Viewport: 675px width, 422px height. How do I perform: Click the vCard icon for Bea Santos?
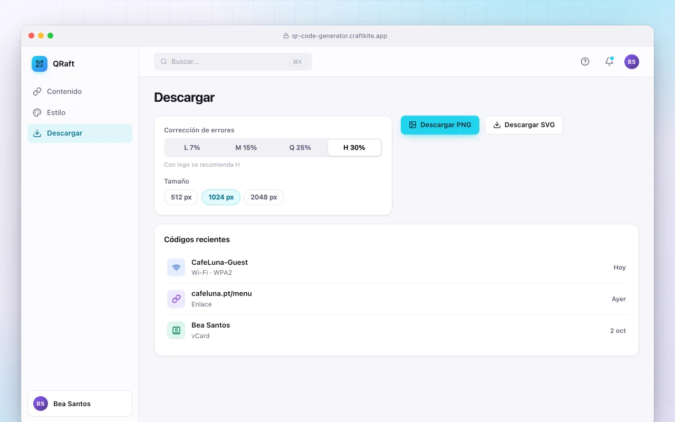point(176,331)
